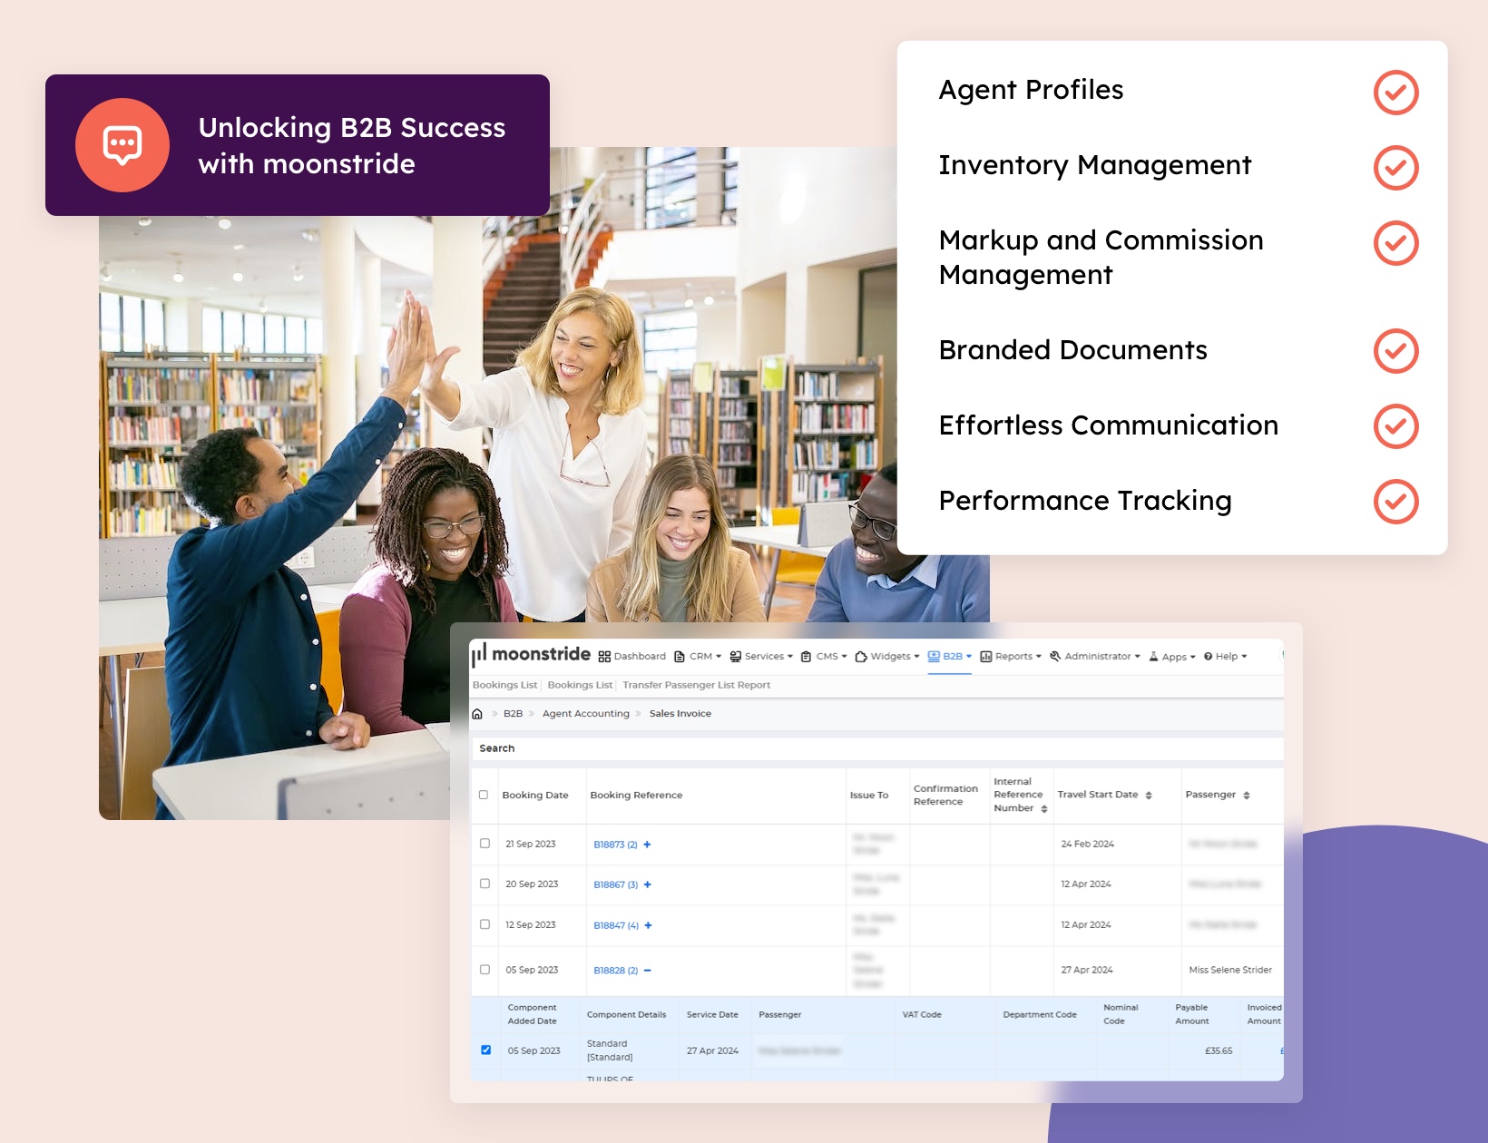1488x1143 pixels.
Task: Open the Apps dropdown menu
Action: click(1172, 657)
